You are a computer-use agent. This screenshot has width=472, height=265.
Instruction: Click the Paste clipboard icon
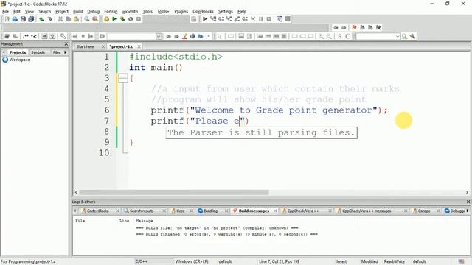click(76, 19)
